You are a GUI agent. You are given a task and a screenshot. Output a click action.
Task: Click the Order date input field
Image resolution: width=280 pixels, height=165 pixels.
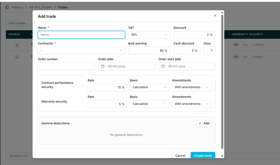[x=127, y=66]
